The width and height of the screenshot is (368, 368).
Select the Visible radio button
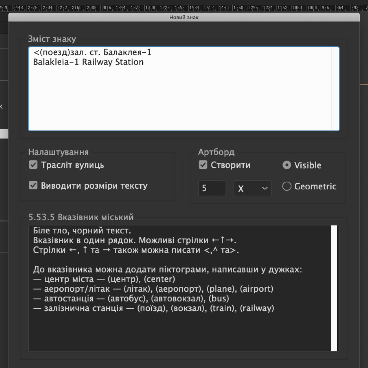click(286, 165)
